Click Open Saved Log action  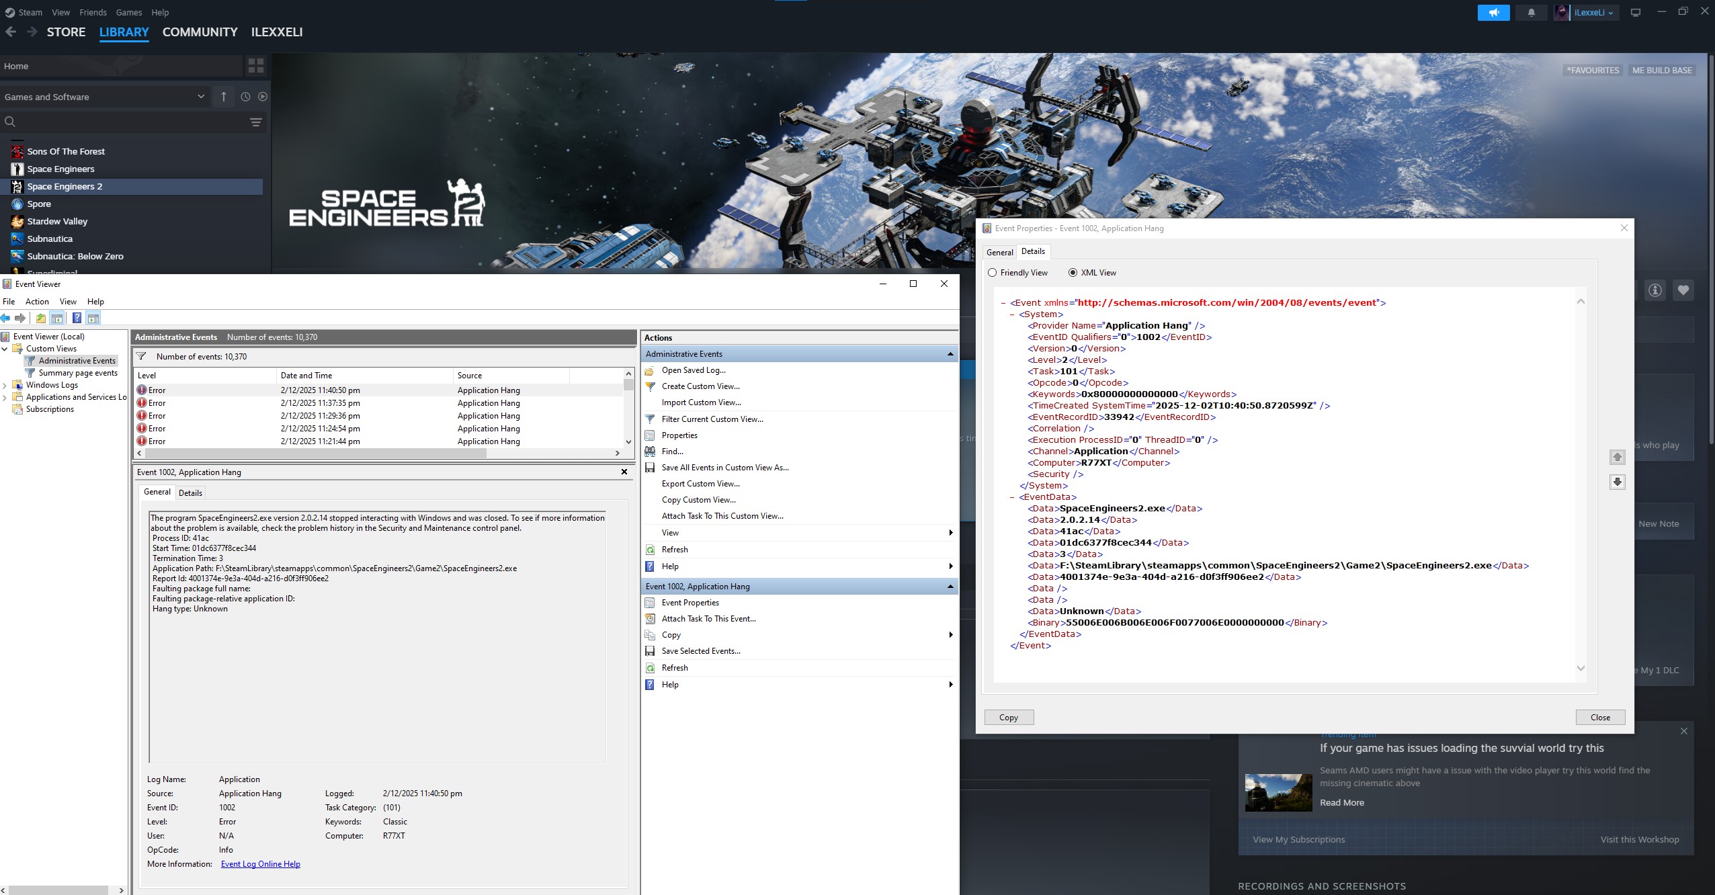click(694, 370)
